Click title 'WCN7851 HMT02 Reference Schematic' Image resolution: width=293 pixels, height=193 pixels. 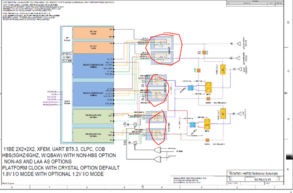253,173
